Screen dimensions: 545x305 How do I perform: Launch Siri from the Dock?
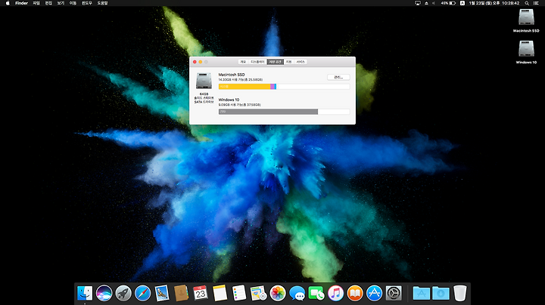[x=104, y=293]
